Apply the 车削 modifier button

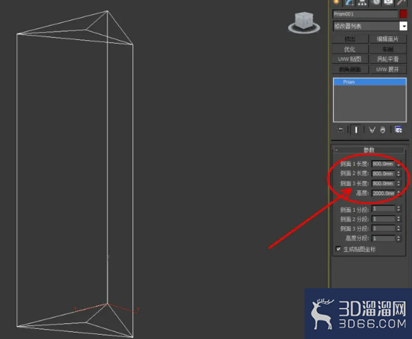[388, 49]
